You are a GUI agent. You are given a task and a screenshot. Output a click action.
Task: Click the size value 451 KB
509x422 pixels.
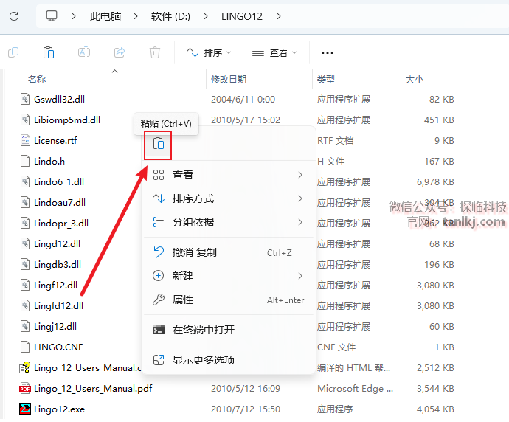[439, 120]
